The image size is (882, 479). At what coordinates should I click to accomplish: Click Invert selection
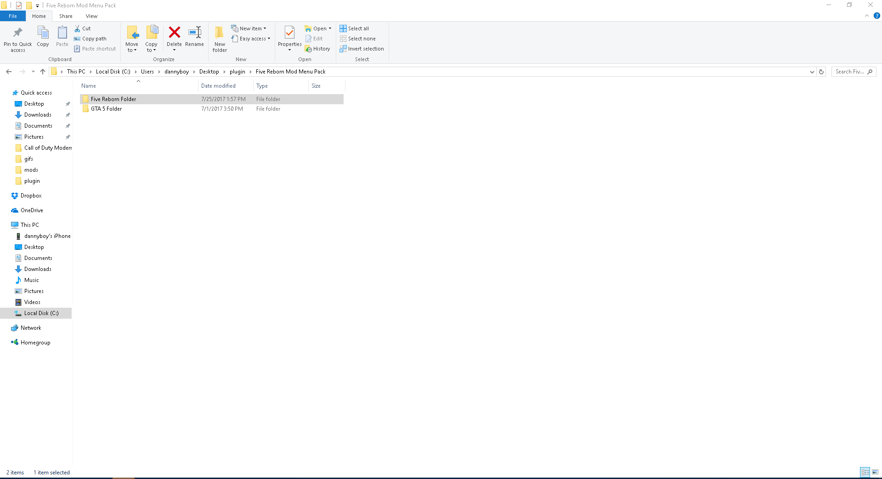tap(362, 49)
